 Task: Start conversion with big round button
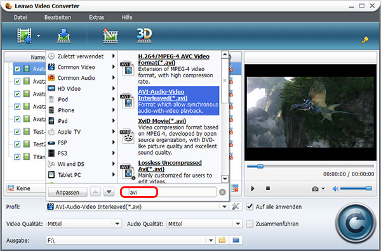pos(355,223)
